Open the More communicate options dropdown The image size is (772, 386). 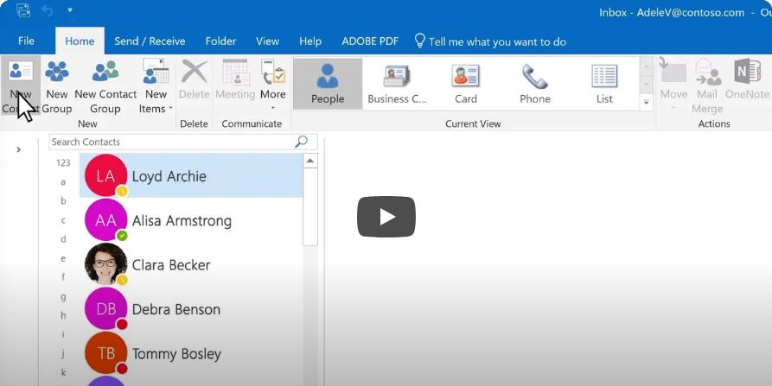(273, 86)
